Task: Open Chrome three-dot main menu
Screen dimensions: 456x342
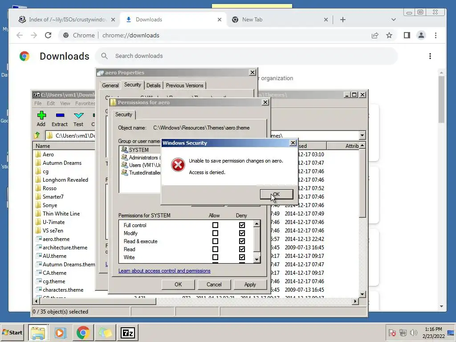Action: (436, 35)
